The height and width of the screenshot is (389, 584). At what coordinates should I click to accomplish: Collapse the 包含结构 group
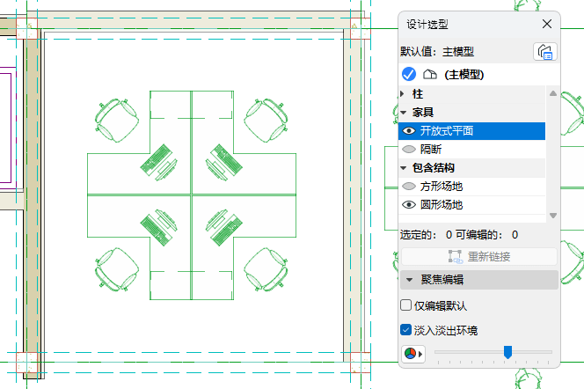403,168
